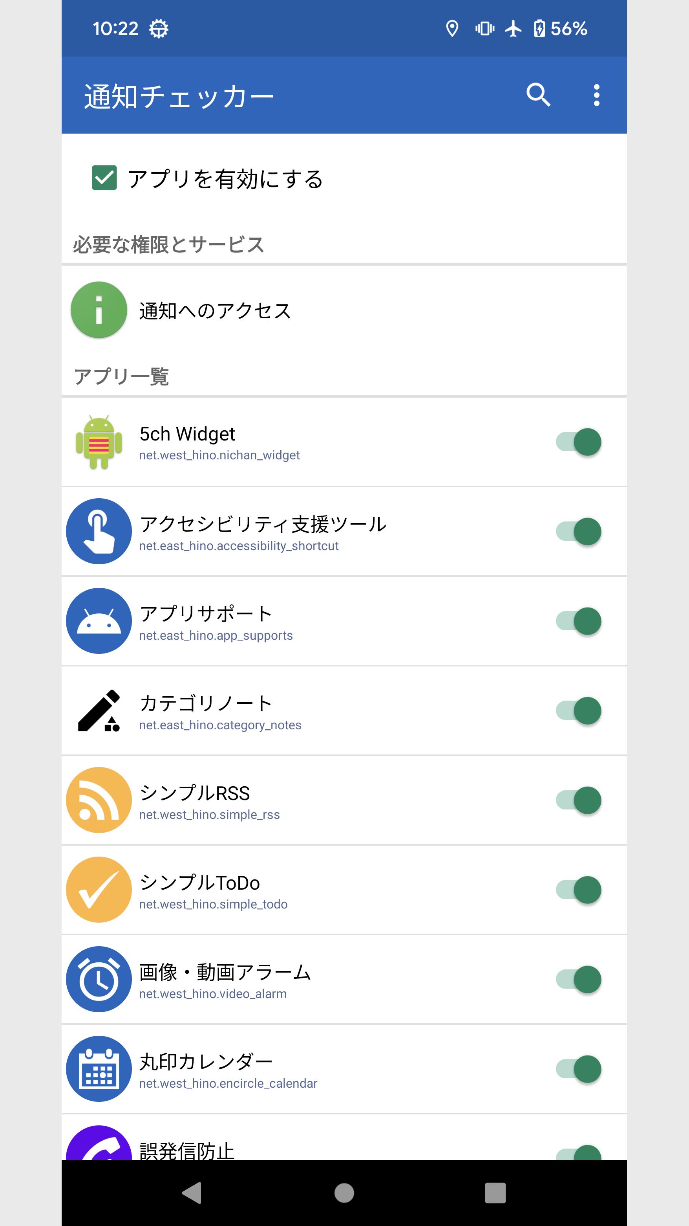Tap the シンプルRSS feed icon
The width and height of the screenshot is (689, 1226).
[99, 800]
